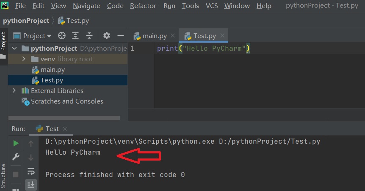Click the horizontal scrollbar in Project panel
The height and width of the screenshot is (191, 365).
coord(64,118)
